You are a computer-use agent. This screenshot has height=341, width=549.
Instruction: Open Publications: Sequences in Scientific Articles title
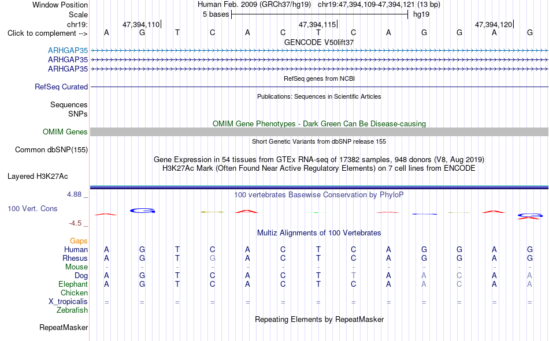coord(319,96)
